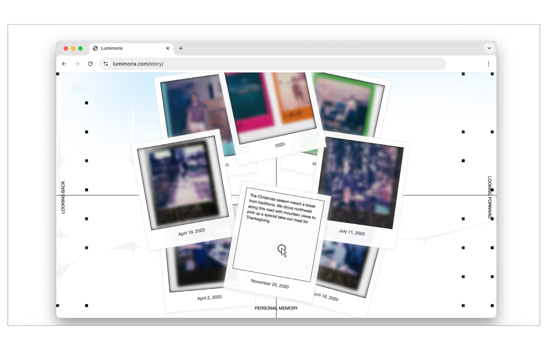Click the PERSONAL MEMORY label
This screenshot has height=350, width=548.
[276, 308]
